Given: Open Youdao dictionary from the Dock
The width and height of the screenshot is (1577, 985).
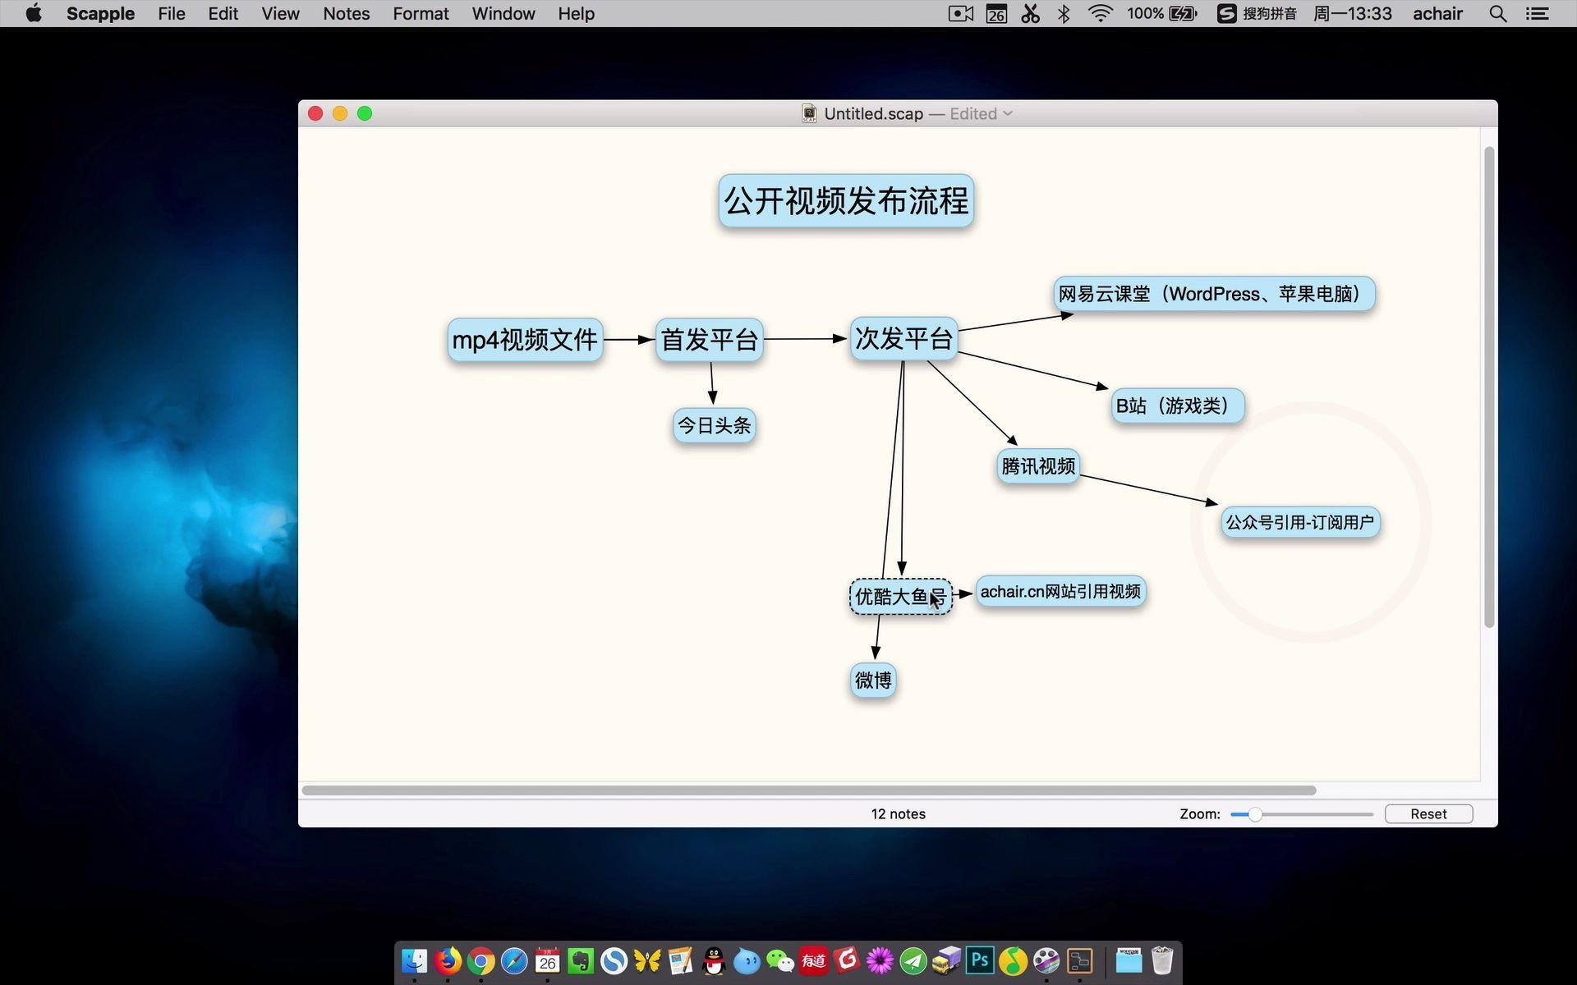Looking at the screenshot, I should tap(813, 960).
